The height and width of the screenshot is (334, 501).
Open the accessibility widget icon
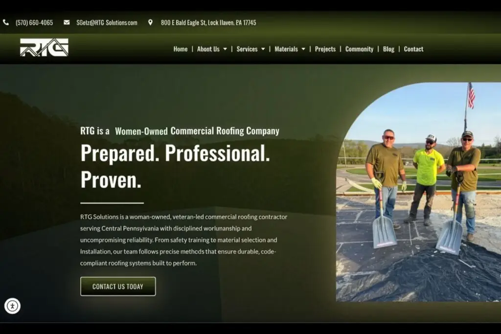[12, 306]
